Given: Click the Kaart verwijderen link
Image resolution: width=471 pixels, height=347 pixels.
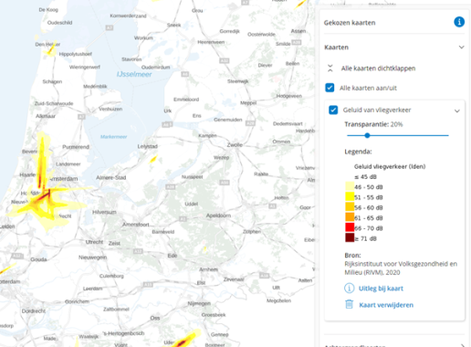Looking at the screenshot, I should click(386, 305).
